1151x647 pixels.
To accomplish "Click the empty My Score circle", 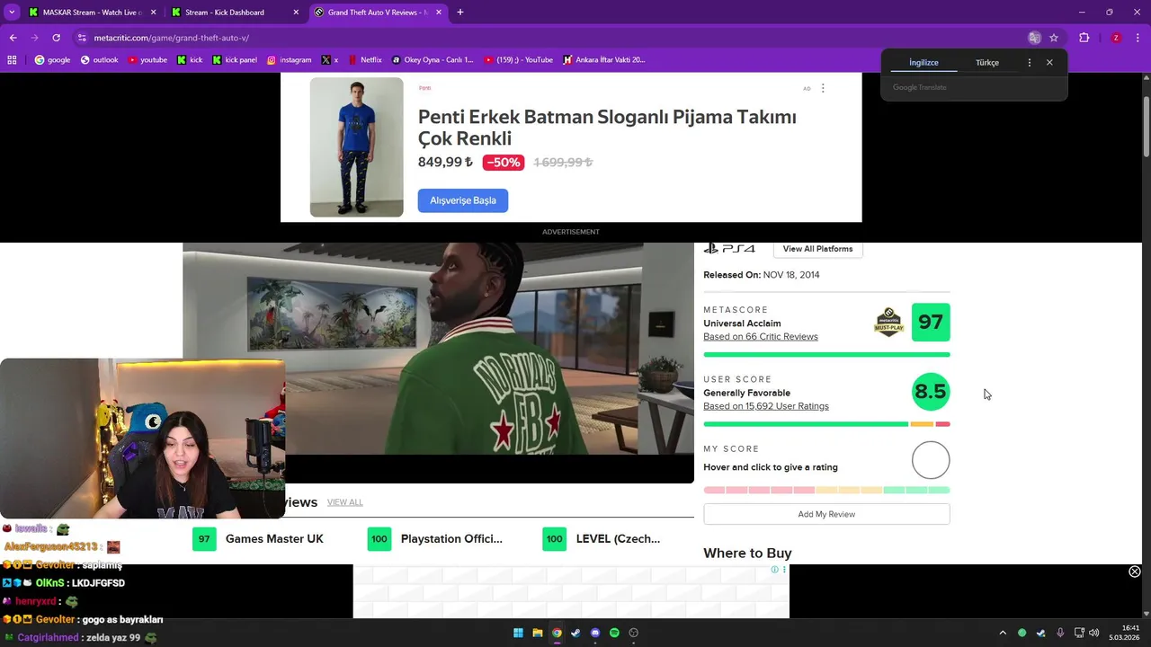I will tap(931, 460).
